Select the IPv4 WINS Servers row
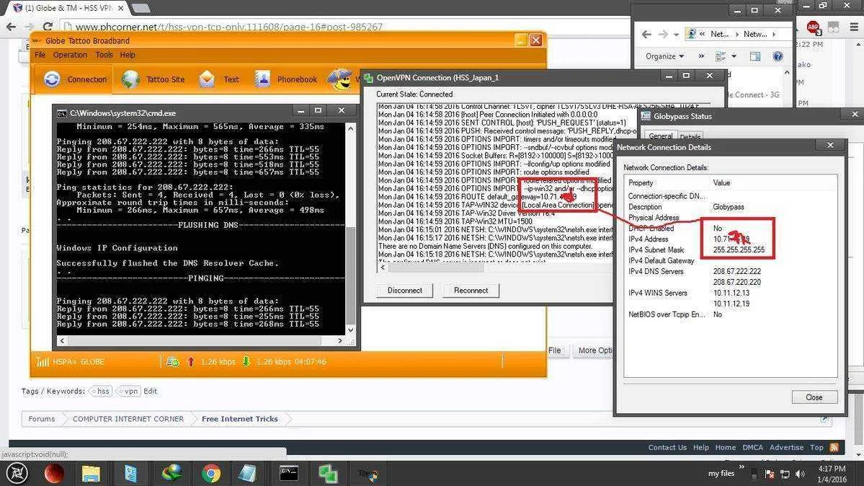This screenshot has height=486, width=864. (x=730, y=293)
